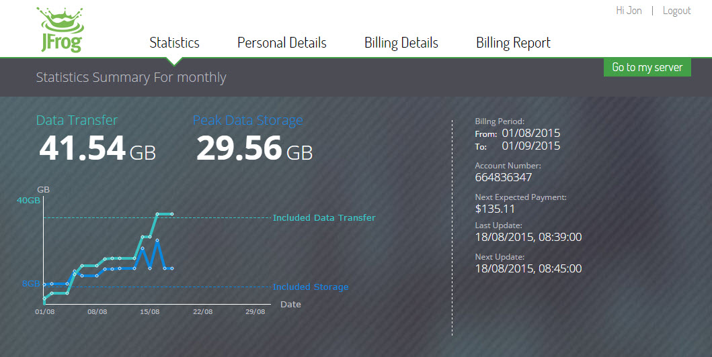Click the 22/08 date on chart axis

202,312
